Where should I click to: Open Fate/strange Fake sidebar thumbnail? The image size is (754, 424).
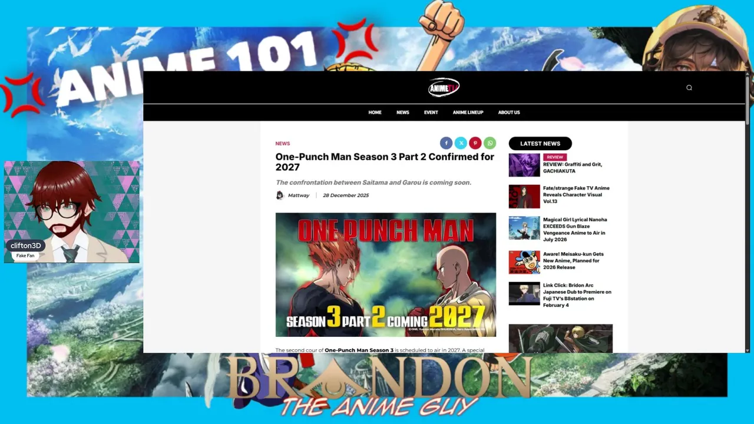524,197
